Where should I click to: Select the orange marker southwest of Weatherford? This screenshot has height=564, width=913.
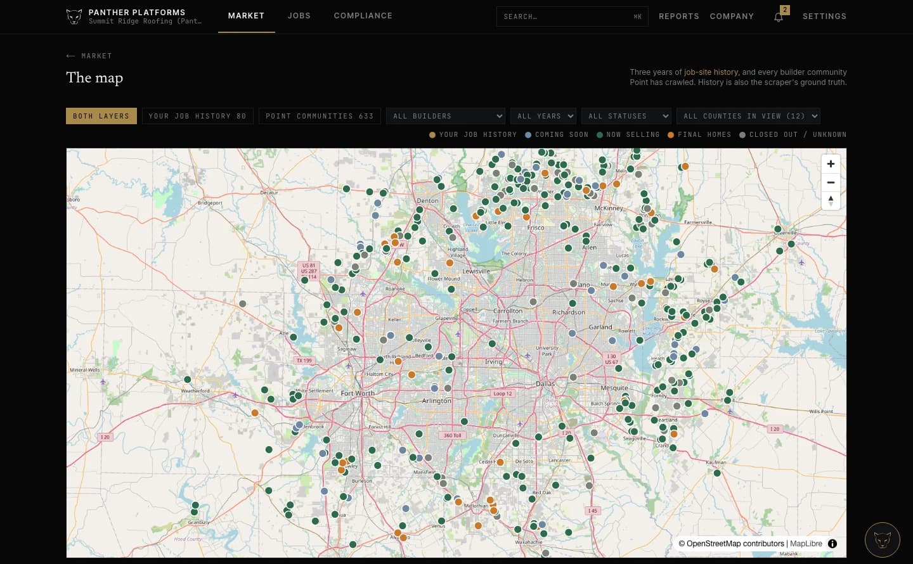[x=255, y=413]
